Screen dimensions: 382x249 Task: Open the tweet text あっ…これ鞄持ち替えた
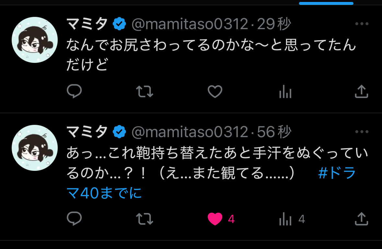pyautogui.click(x=217, y=173)
